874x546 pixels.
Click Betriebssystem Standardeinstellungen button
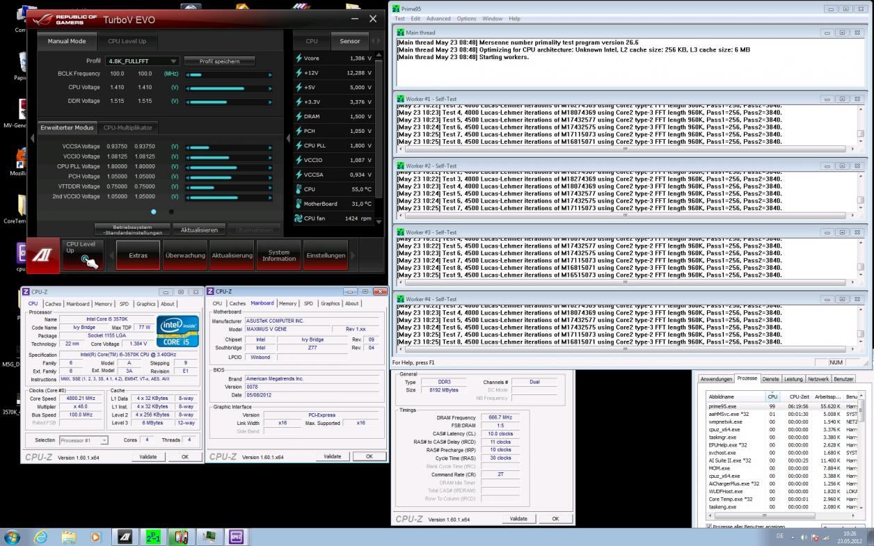pos(132,230)
